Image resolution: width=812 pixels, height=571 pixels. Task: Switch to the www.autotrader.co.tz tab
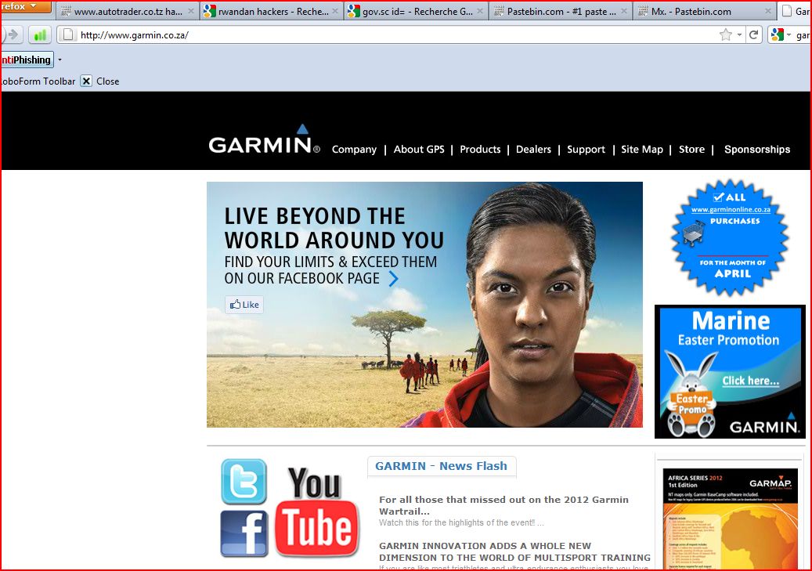[x=127, y=11]
